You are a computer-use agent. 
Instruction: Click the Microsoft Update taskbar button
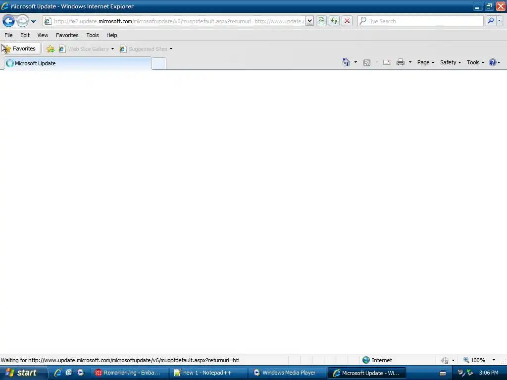[x=367, y=373]
